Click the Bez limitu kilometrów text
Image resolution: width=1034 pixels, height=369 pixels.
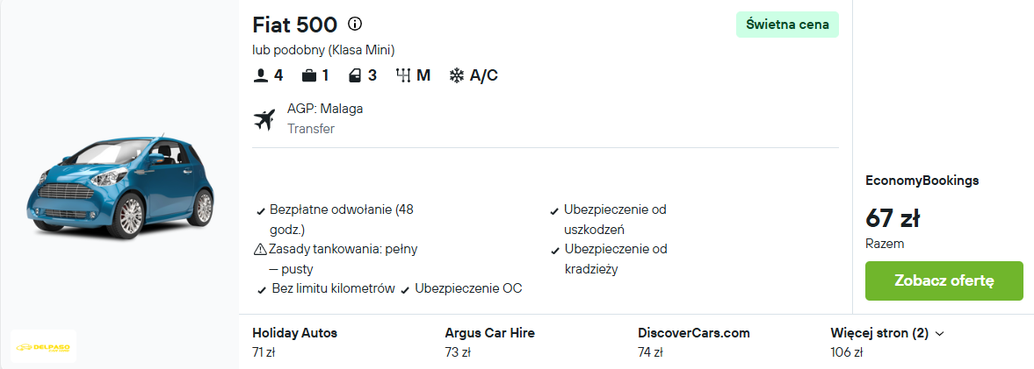[333, 288]
